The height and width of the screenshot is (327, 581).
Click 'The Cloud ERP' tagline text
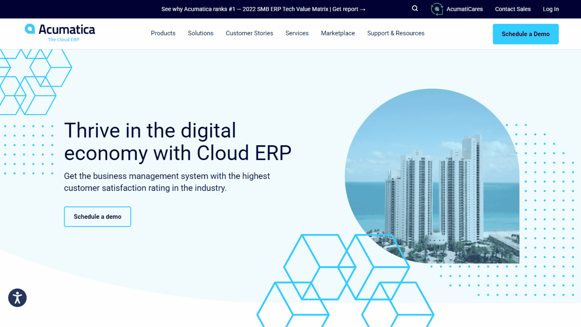64,39
